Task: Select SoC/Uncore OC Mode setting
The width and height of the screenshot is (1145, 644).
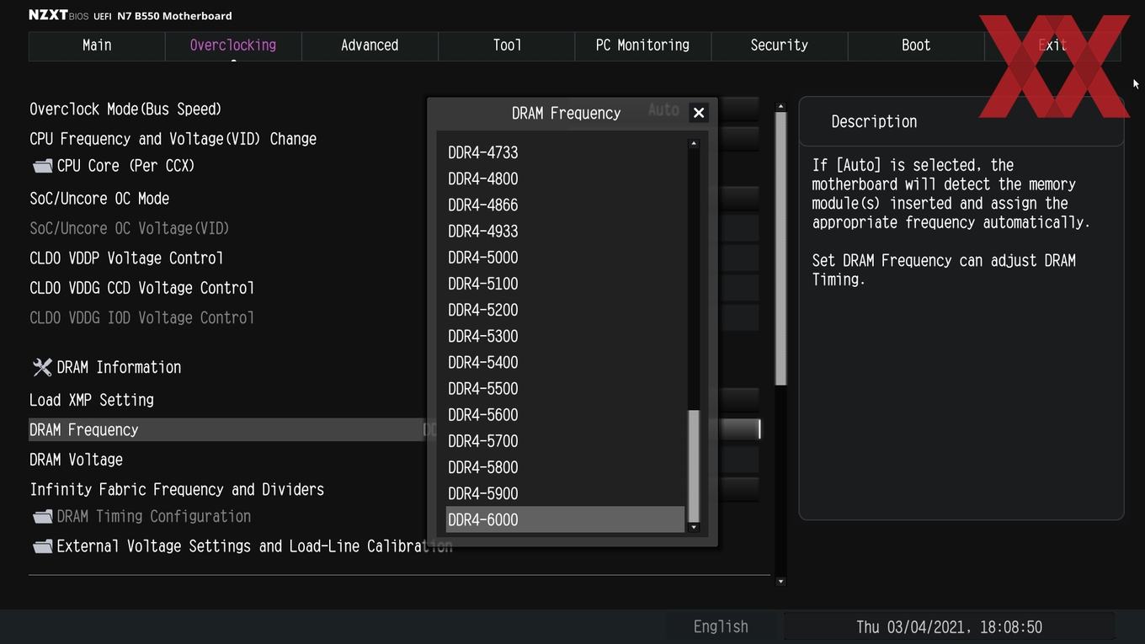Action: tap(99, 199)
